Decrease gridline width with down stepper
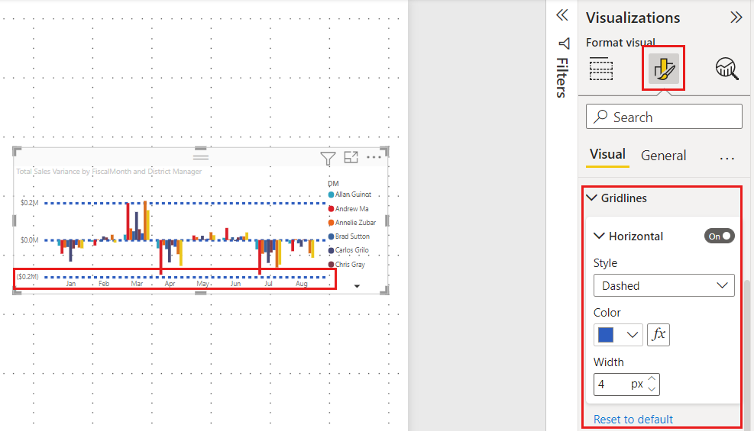 pos(652,389)
